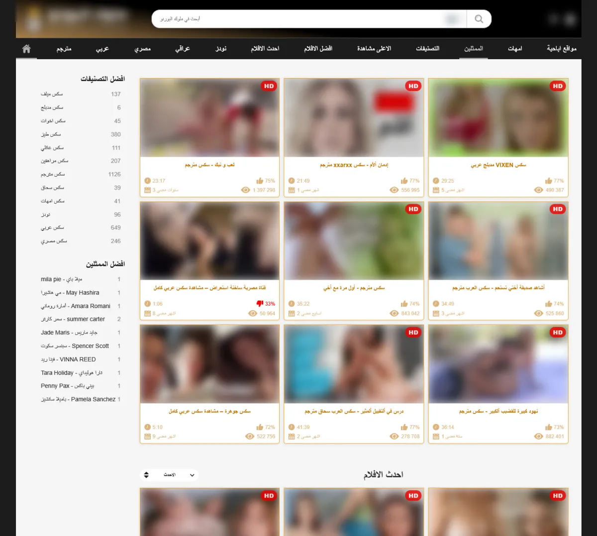
Task: Click the eye icon beside 1 397 298 views
Action: pos(245,190)
